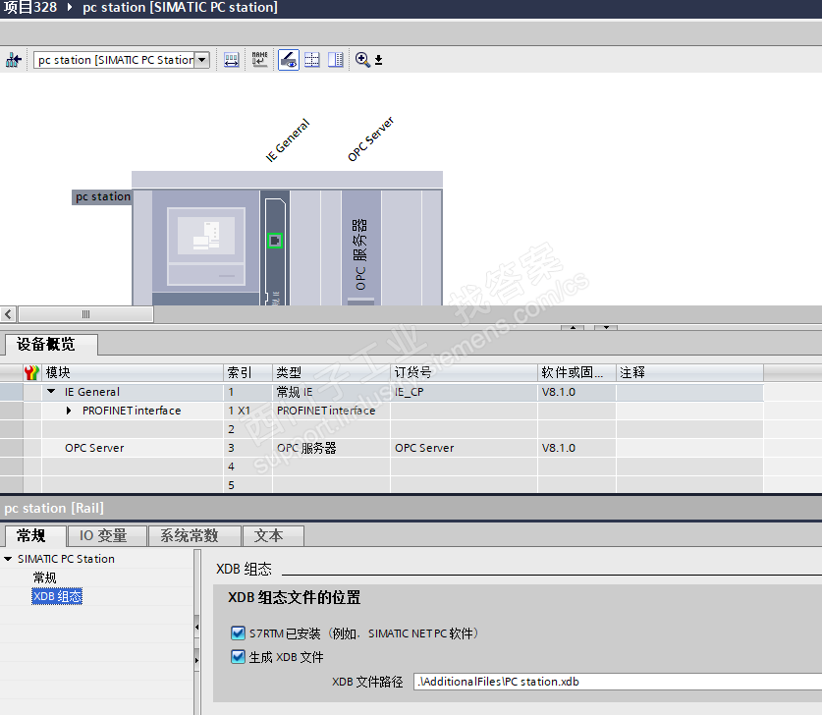Click the 常规 IE type cell

tap(331, 392)
